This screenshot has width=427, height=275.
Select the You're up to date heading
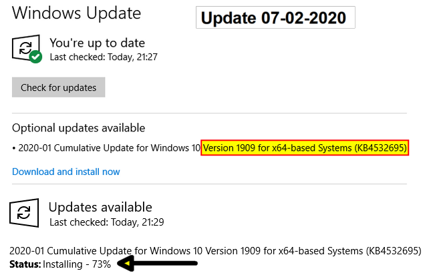pos(97,43)
